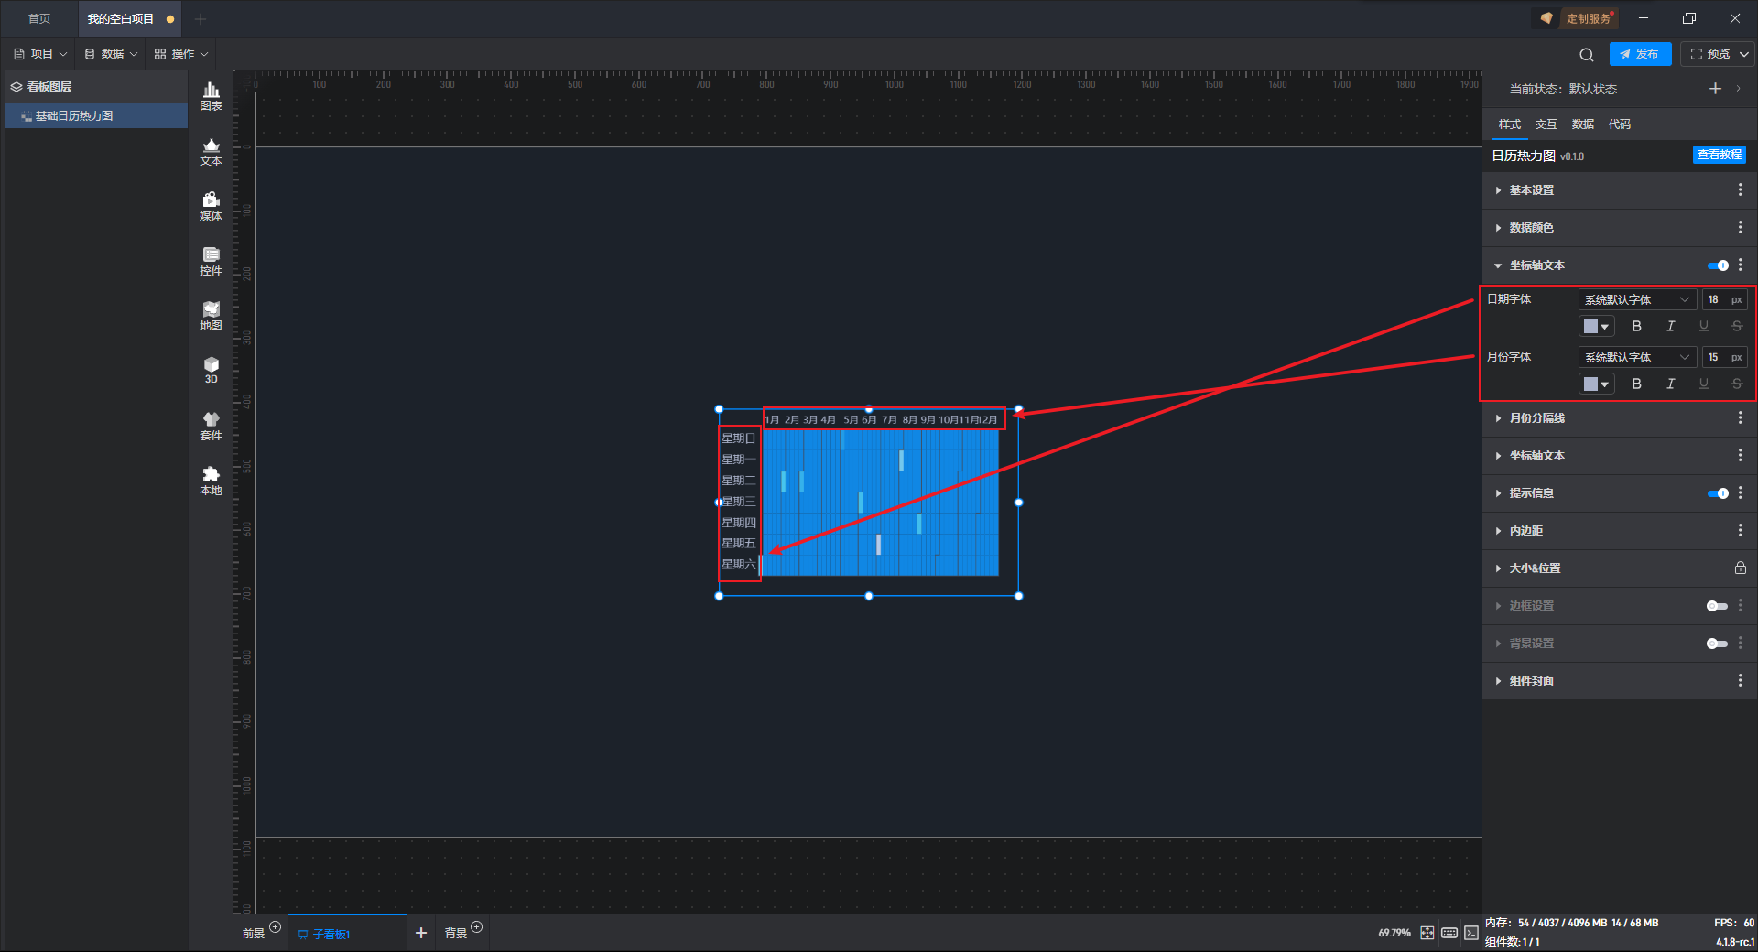Open the 月份字体 font family dropdown
The height and width of the screenshot is (952, 1758).
[x=1637, y=357]
